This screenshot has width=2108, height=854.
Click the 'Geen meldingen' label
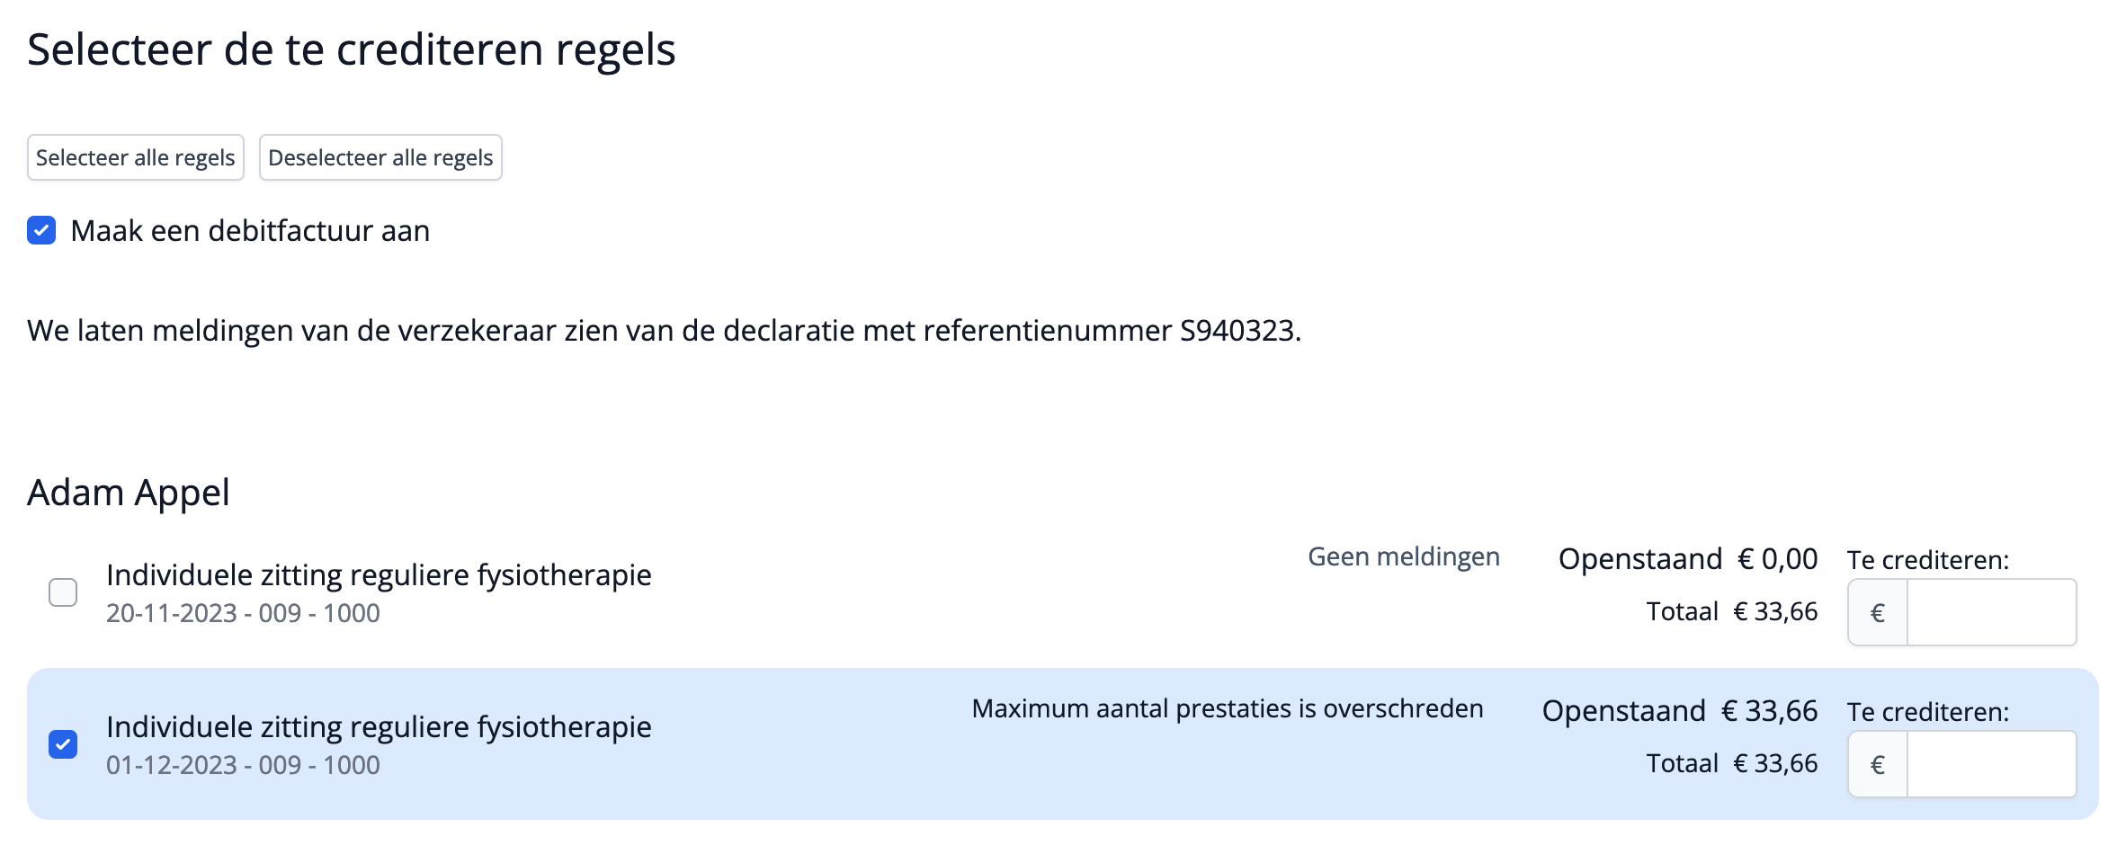(1404, 556)
